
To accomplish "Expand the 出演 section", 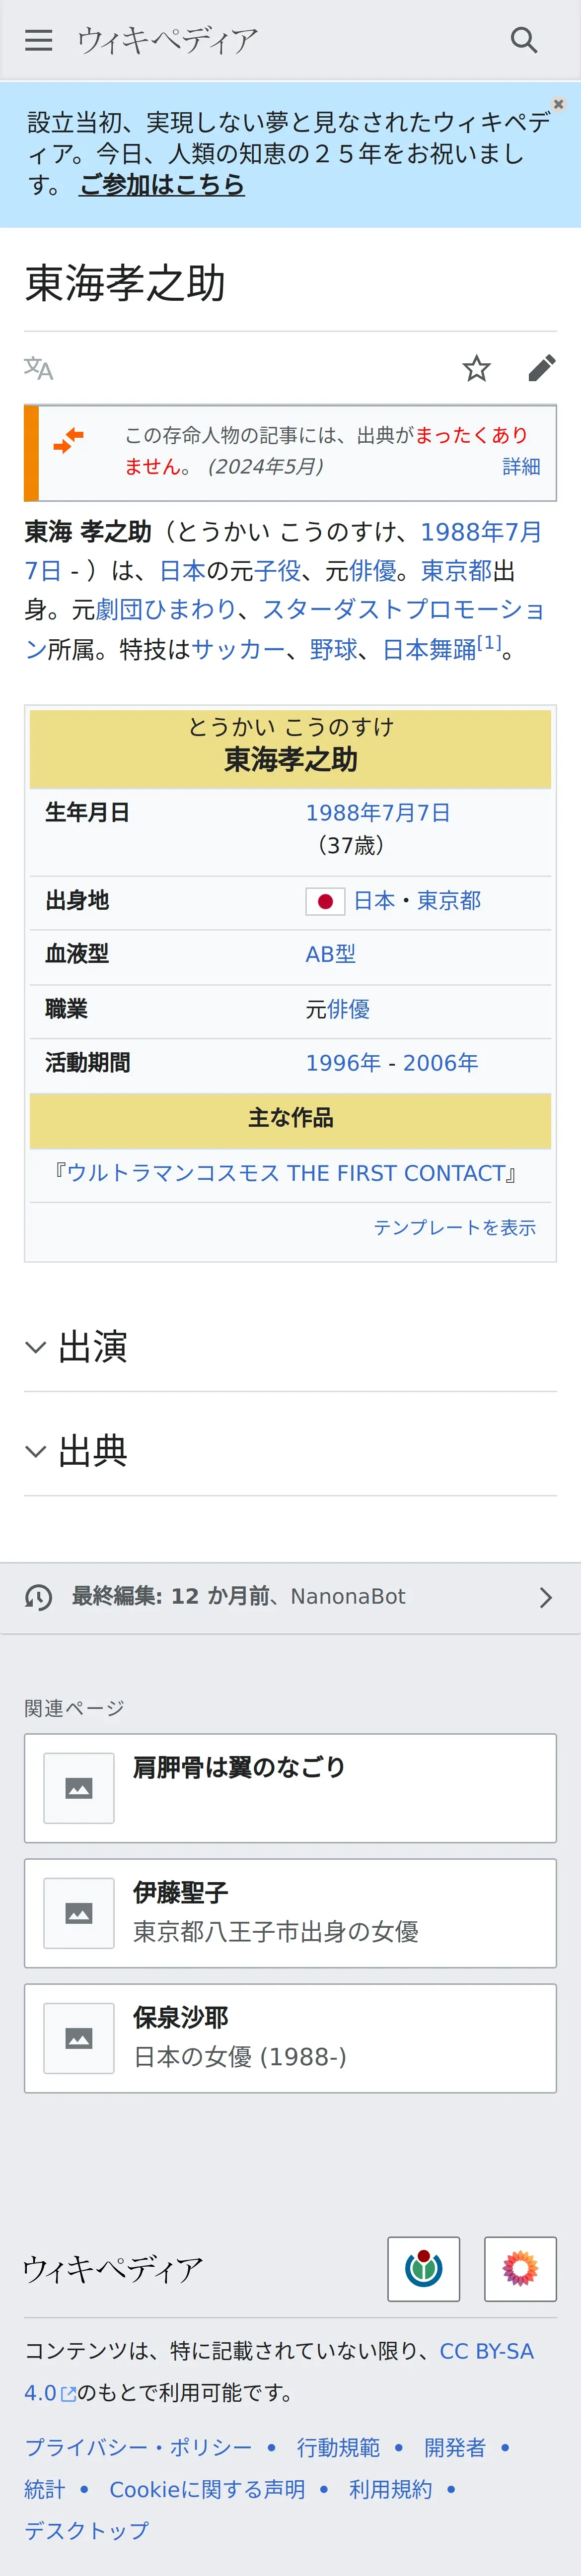I will click(93, 1347).
